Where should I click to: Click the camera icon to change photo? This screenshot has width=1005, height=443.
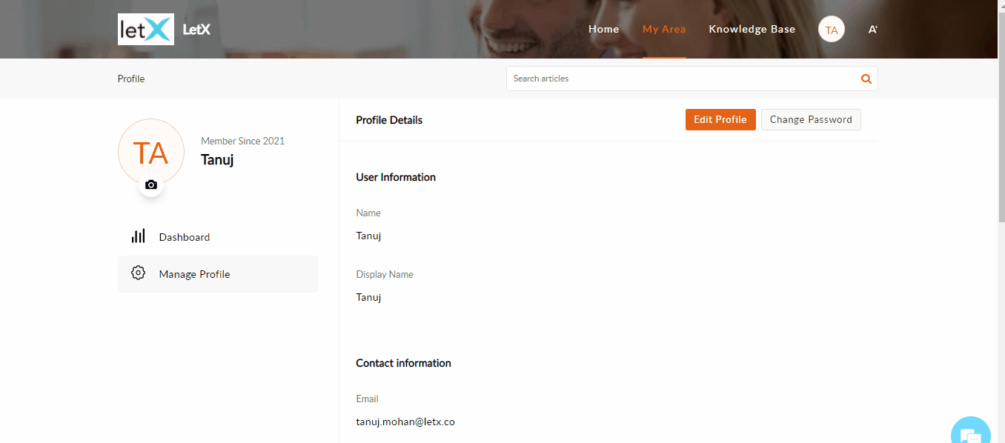coord(151,184)
